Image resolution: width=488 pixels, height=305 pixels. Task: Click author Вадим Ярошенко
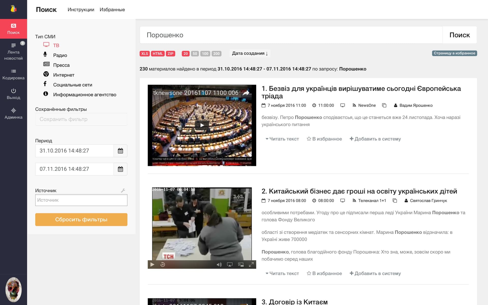[x=416, y=105]
